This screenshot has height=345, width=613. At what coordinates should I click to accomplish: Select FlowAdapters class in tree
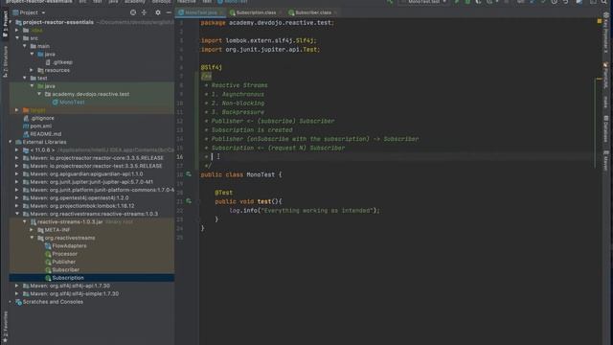click(69, 245)
